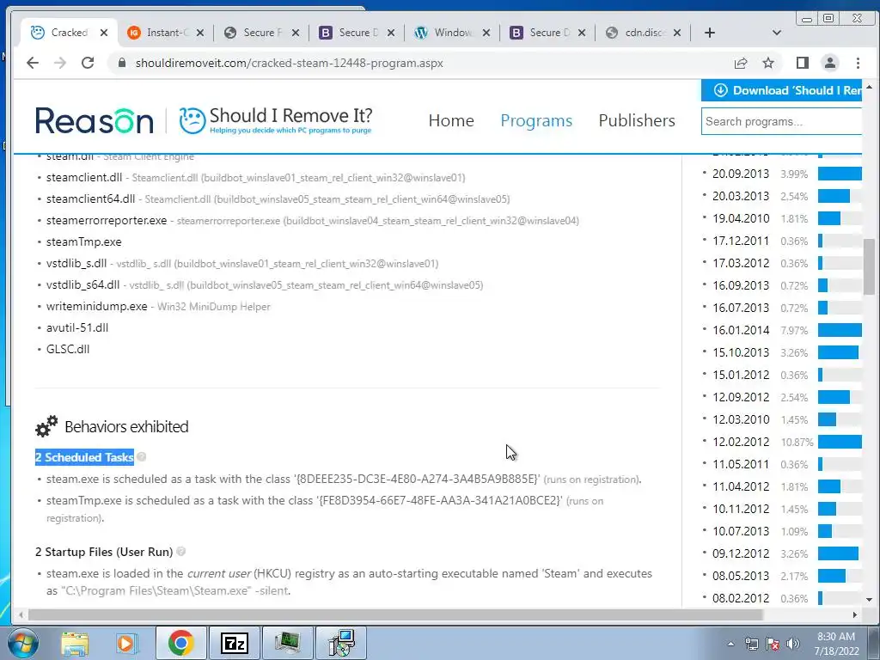The image size is (880, 660).
Task: Click the volume speaker tray icon
Action: pos(793,645)
